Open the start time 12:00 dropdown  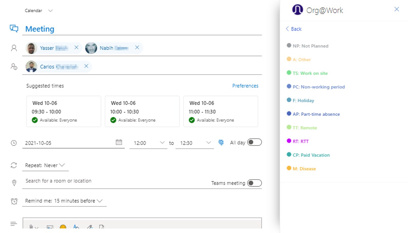click(x=162, y=143)
